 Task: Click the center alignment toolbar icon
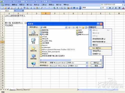119,8
